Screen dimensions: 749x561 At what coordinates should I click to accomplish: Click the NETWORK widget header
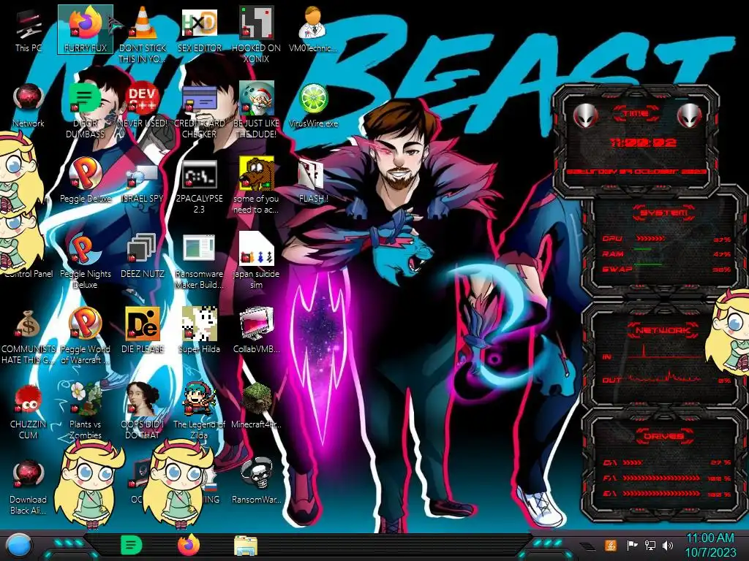tap(663, 330)
